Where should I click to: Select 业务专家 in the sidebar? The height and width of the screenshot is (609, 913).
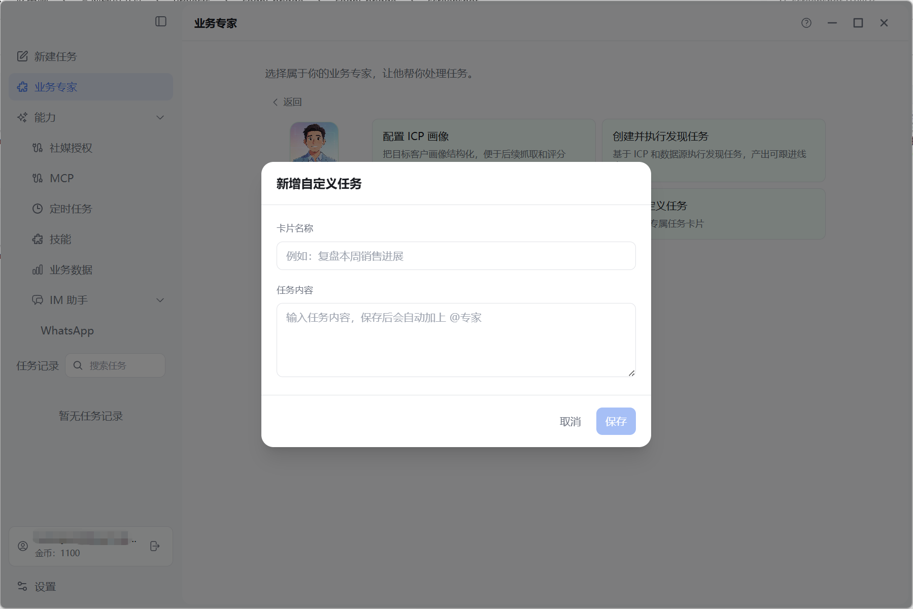[x=91, y=87]
